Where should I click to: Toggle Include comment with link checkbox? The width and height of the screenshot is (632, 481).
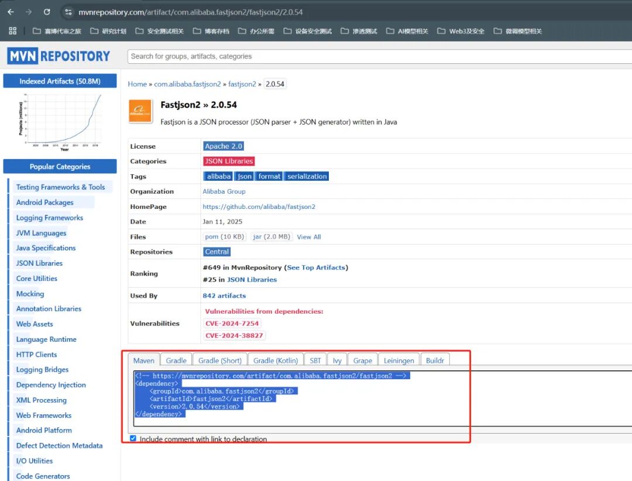pos(133,438)
